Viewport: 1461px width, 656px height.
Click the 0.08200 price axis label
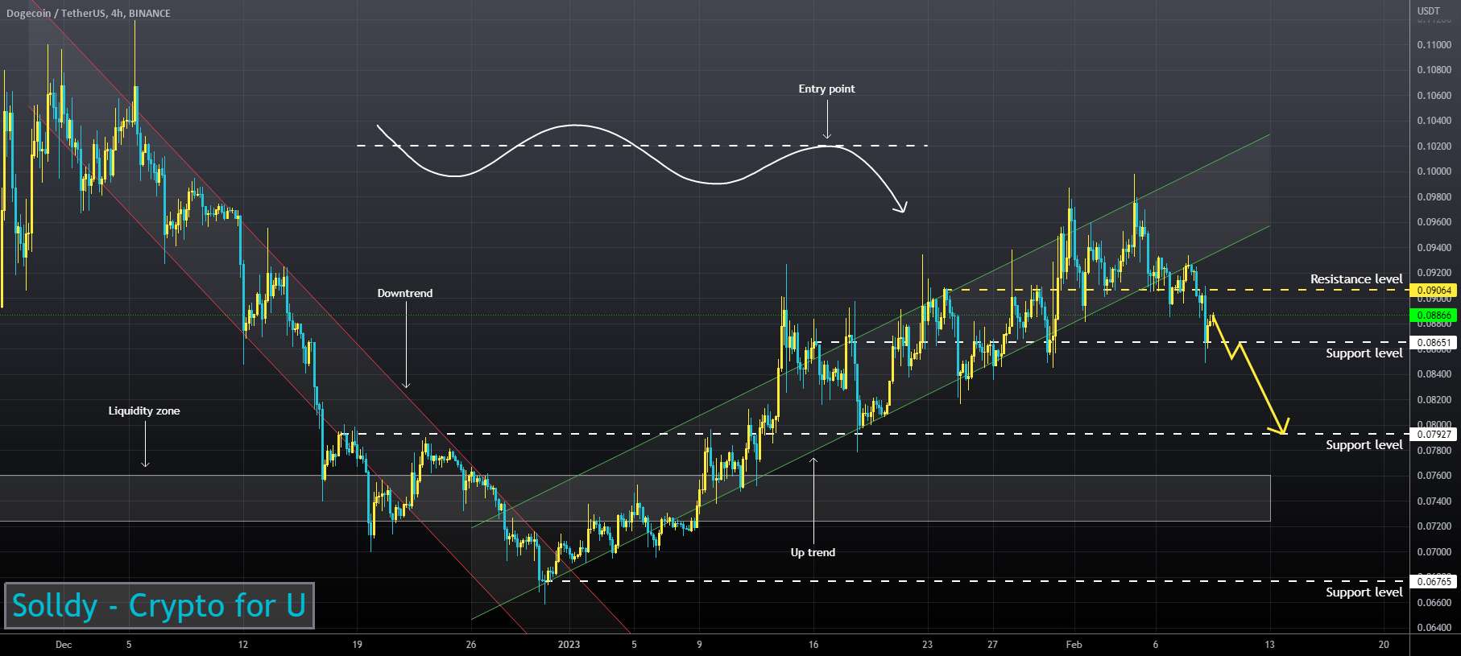pyautogui.click(x=1434, y=399)
